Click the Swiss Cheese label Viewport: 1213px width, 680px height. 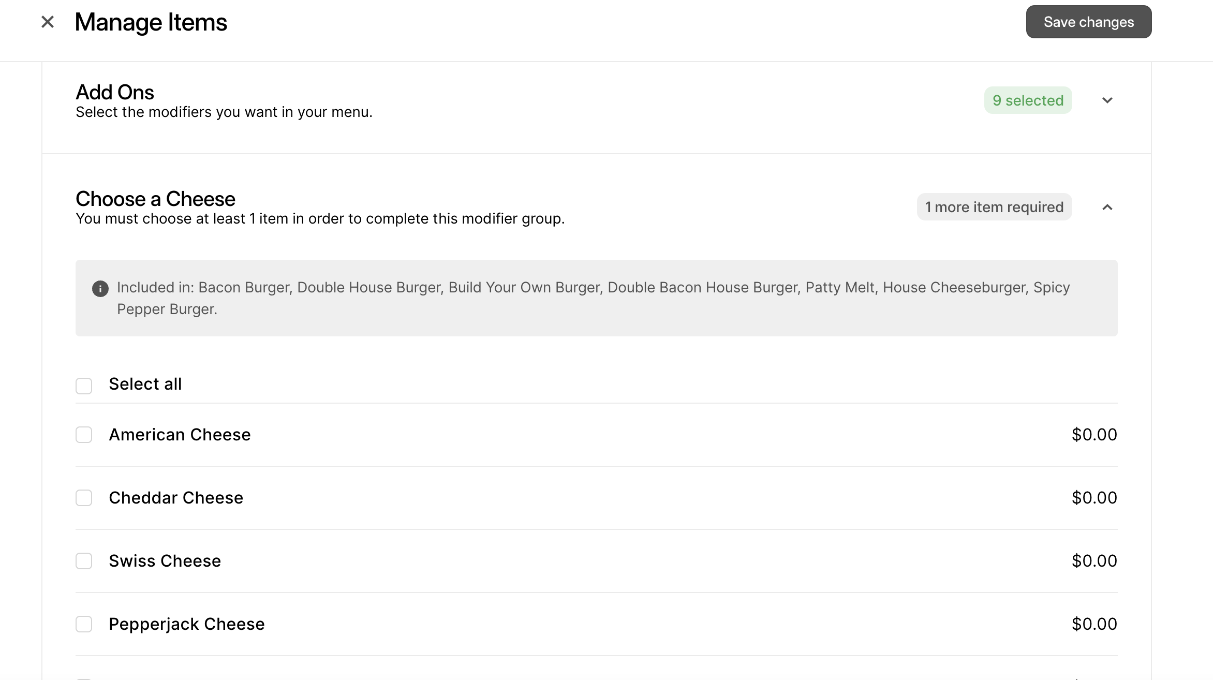pyautogui.click(x=165, y=561)
